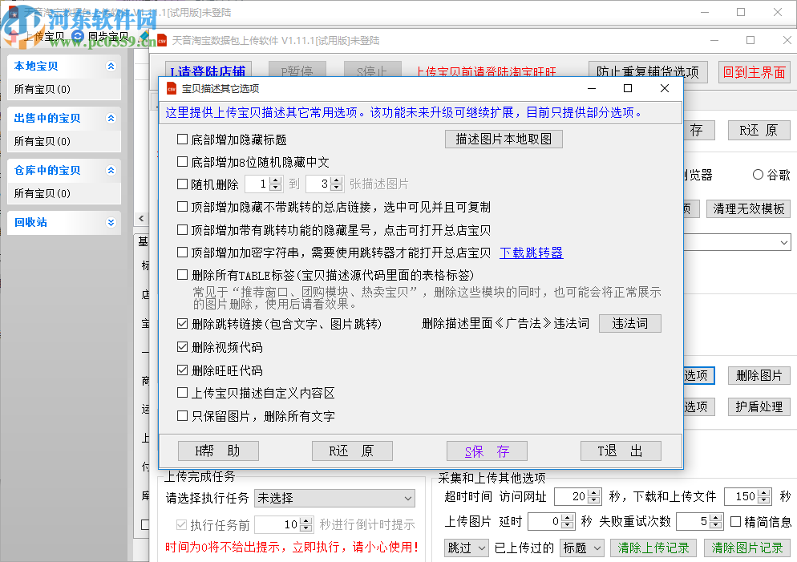Image resolution: width=797 pixels, height=562 pixels.
Task: Click 下载和上传文件 timeout value field
Action: tap(741, 496)
